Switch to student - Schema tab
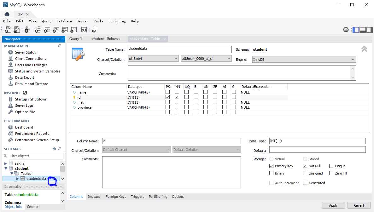This screenshot has height=212, width=374. [106, 39]
